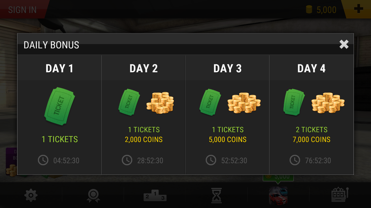The width and height of the screenshot is (371, 208).
Task: Click the Day 2 gold coins pile
Action: click(160, 103)
